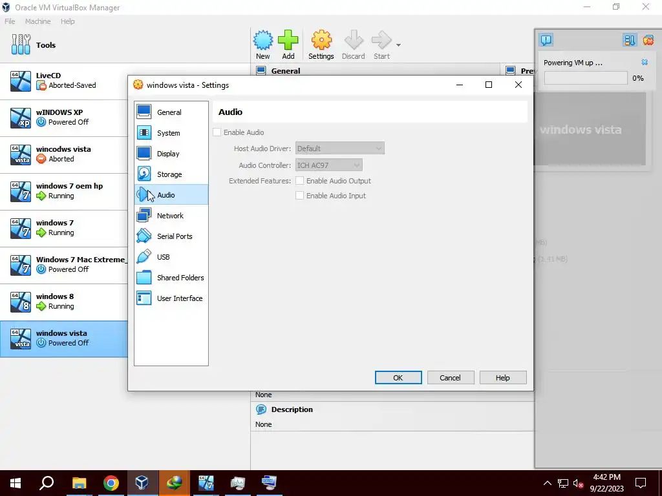Toggle the Enable Audio checkbox

(217, 132)
